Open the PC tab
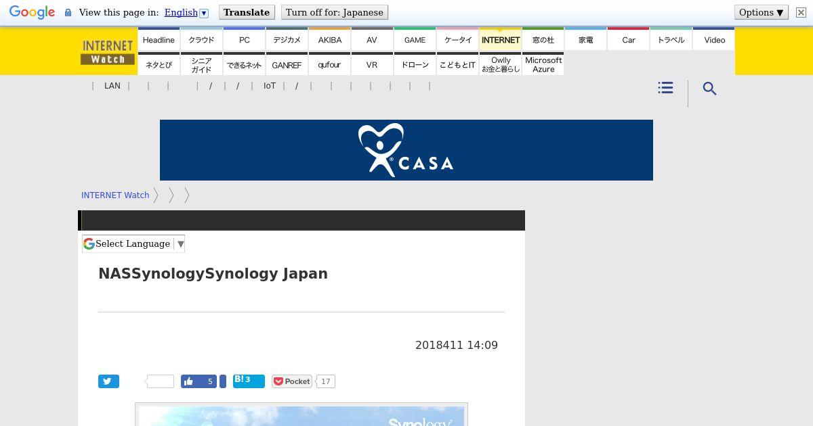The height and width of the screenshot is (426, 813). click(245, 39)
